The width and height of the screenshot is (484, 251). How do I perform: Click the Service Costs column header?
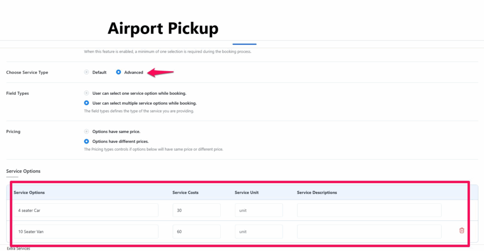pos(186,192)
